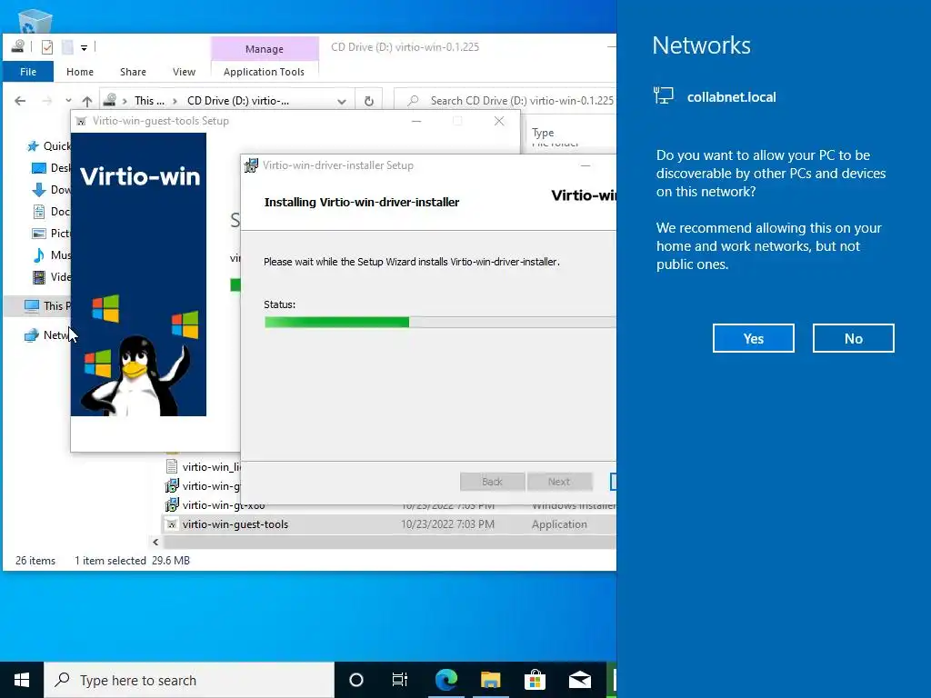Open the quick access toolbar Properties icon
The image size is (931, 698).
(x=47, y=47)
